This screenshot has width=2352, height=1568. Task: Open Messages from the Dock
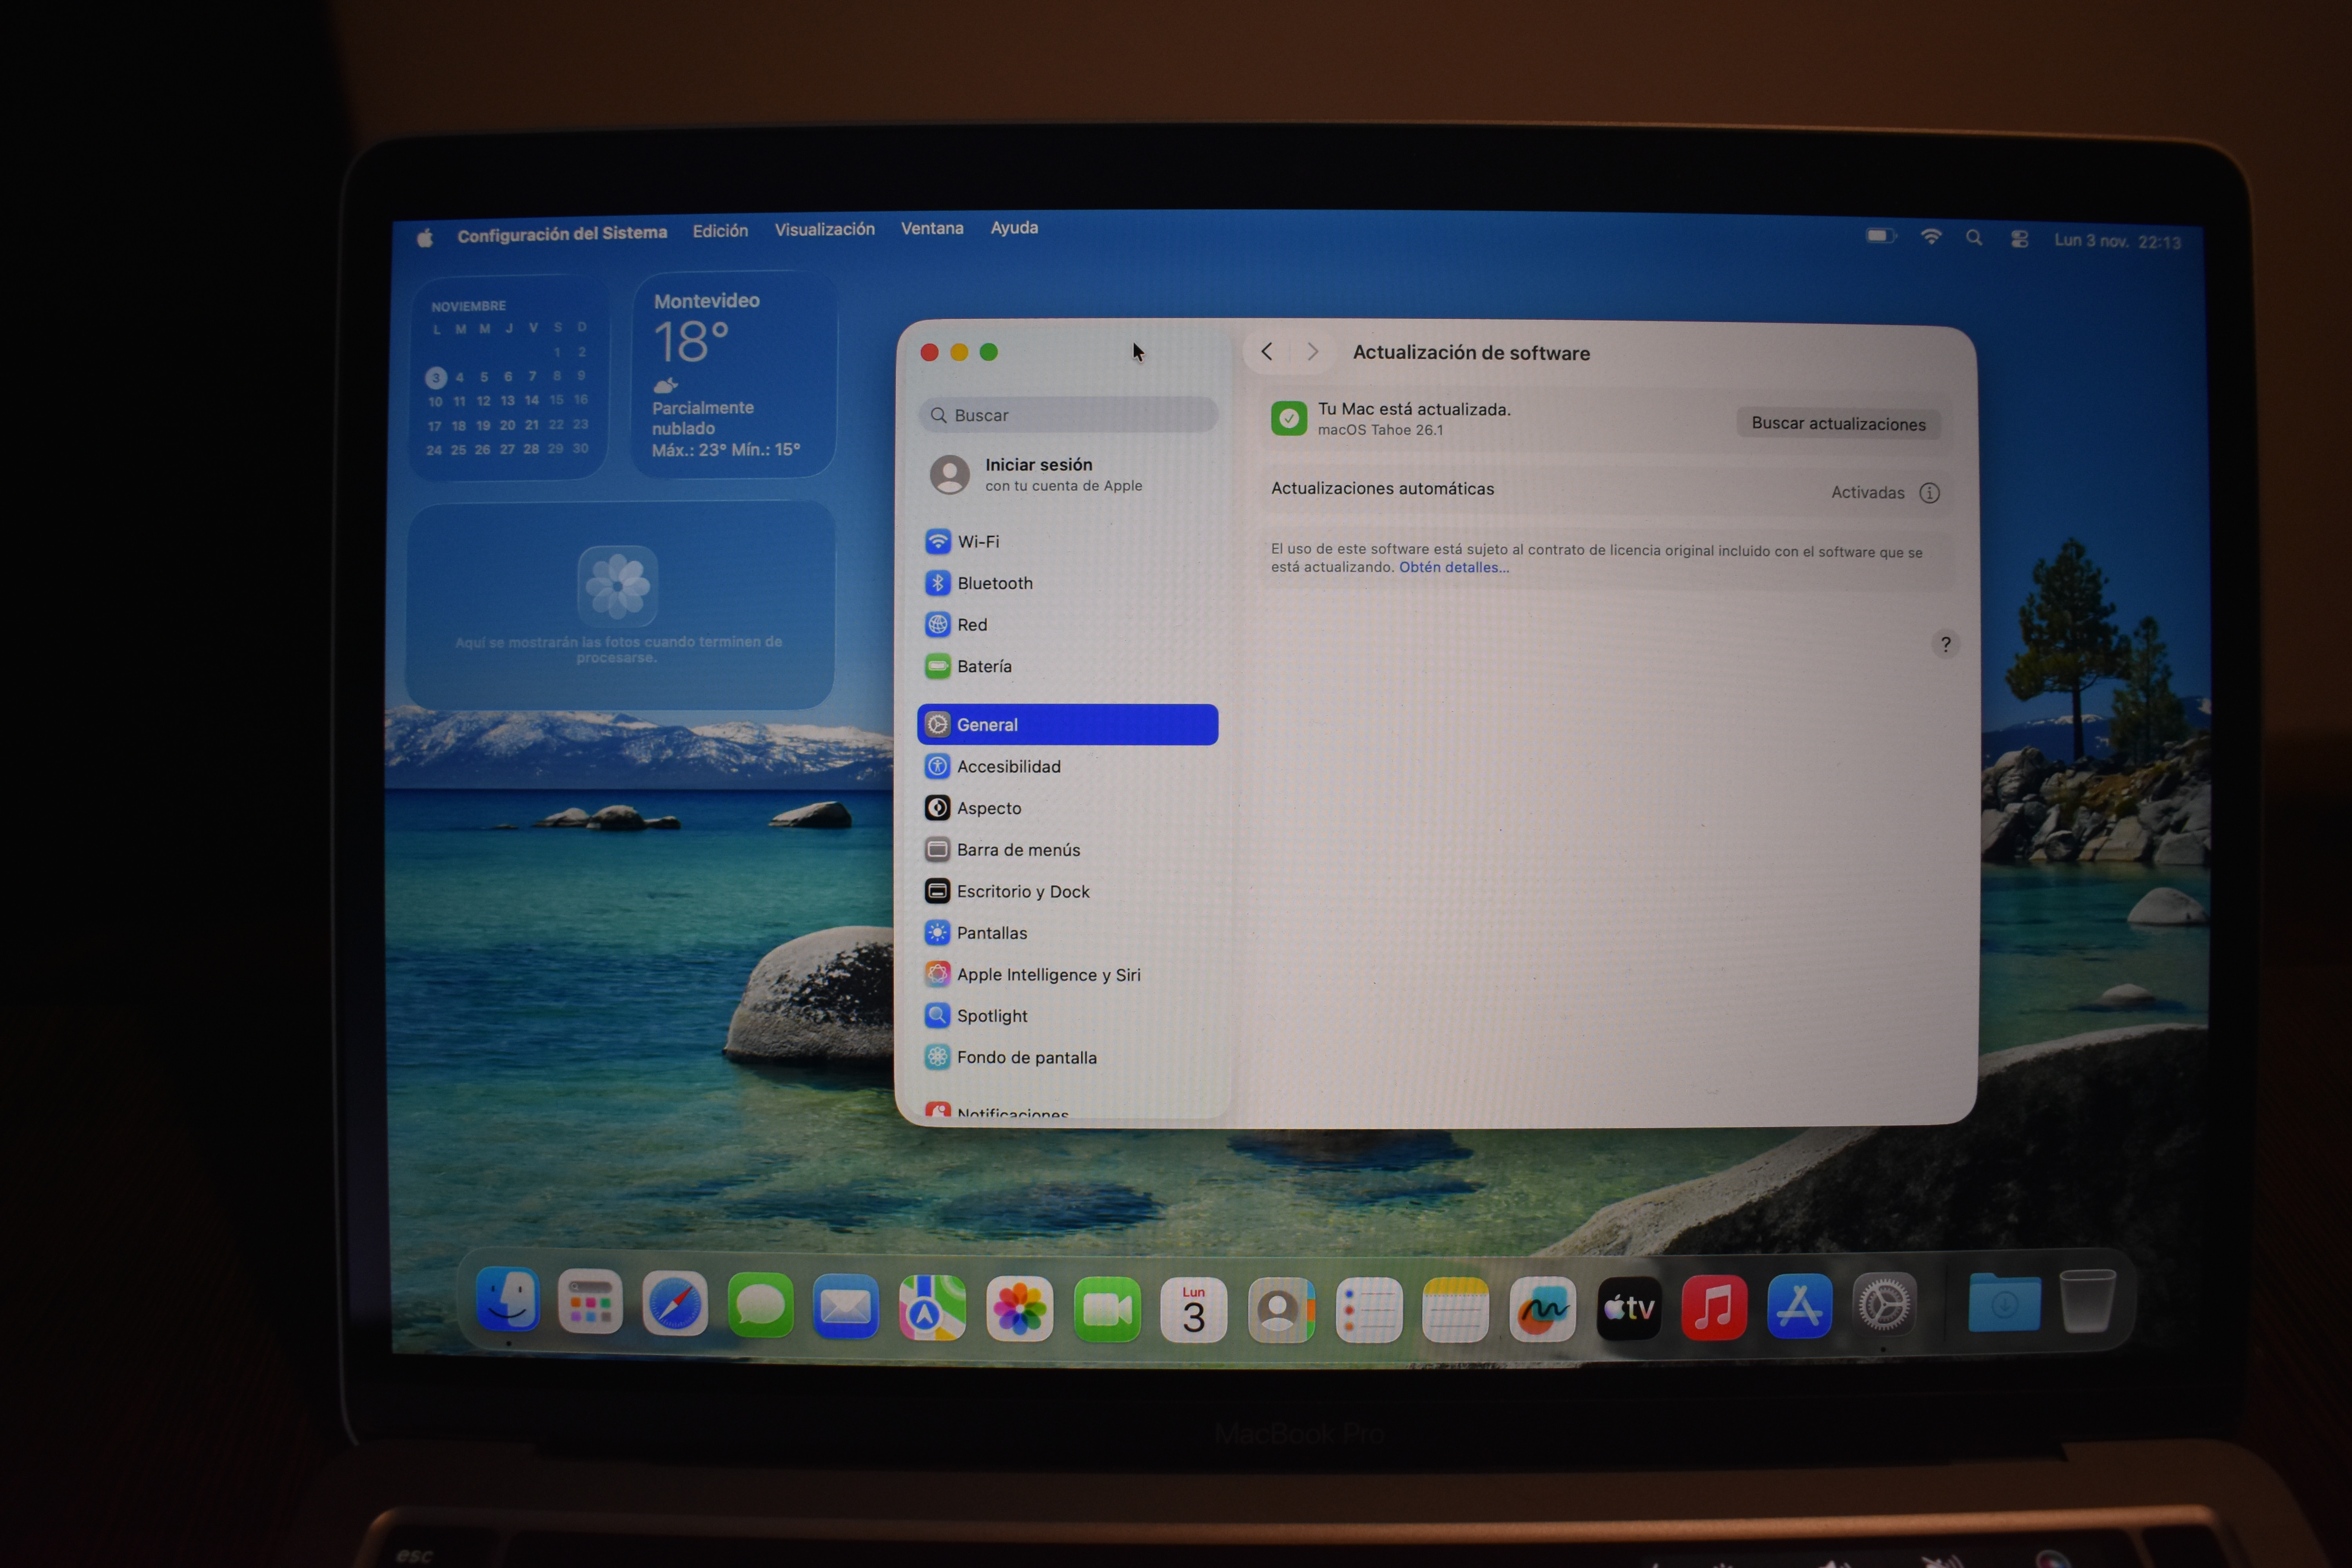(761, 1305)
